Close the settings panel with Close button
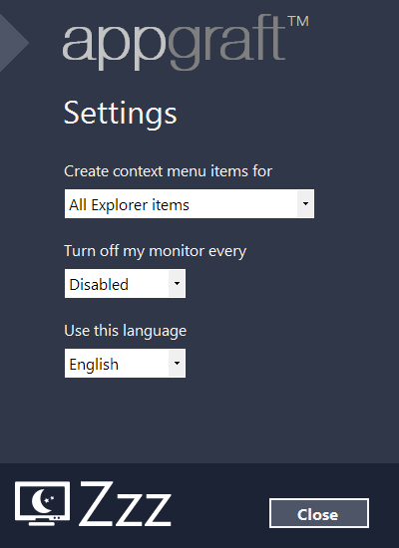Image resolution: width=399 pixels, height=548 pixels. click(319, 513)
